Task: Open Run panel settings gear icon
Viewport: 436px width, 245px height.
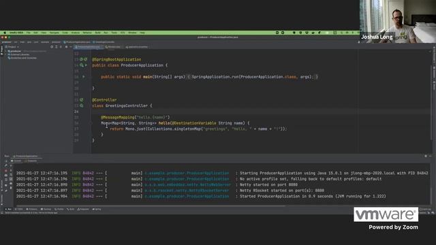Action: [x=426, y=156]
